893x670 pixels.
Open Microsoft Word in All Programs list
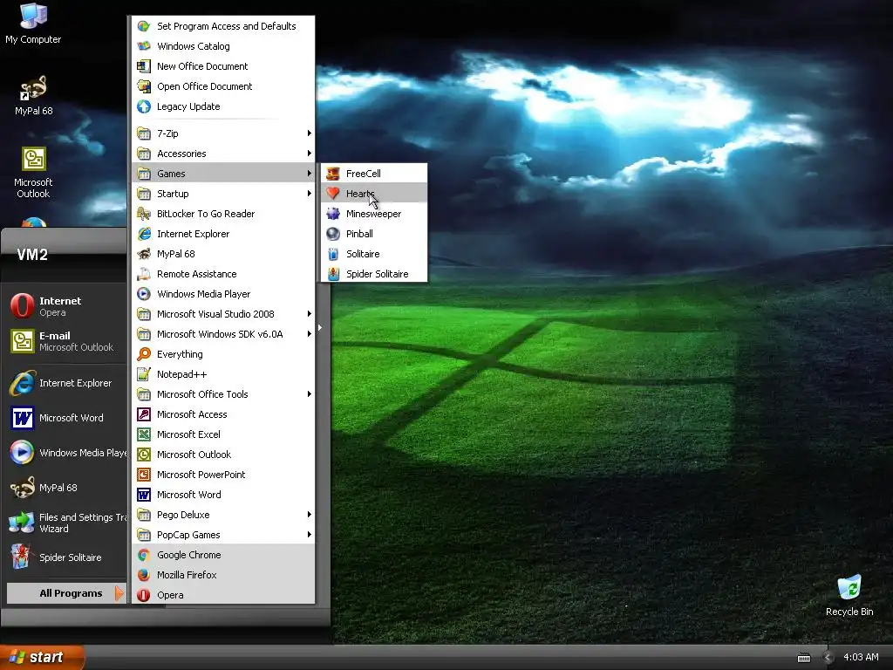[223, 495]
